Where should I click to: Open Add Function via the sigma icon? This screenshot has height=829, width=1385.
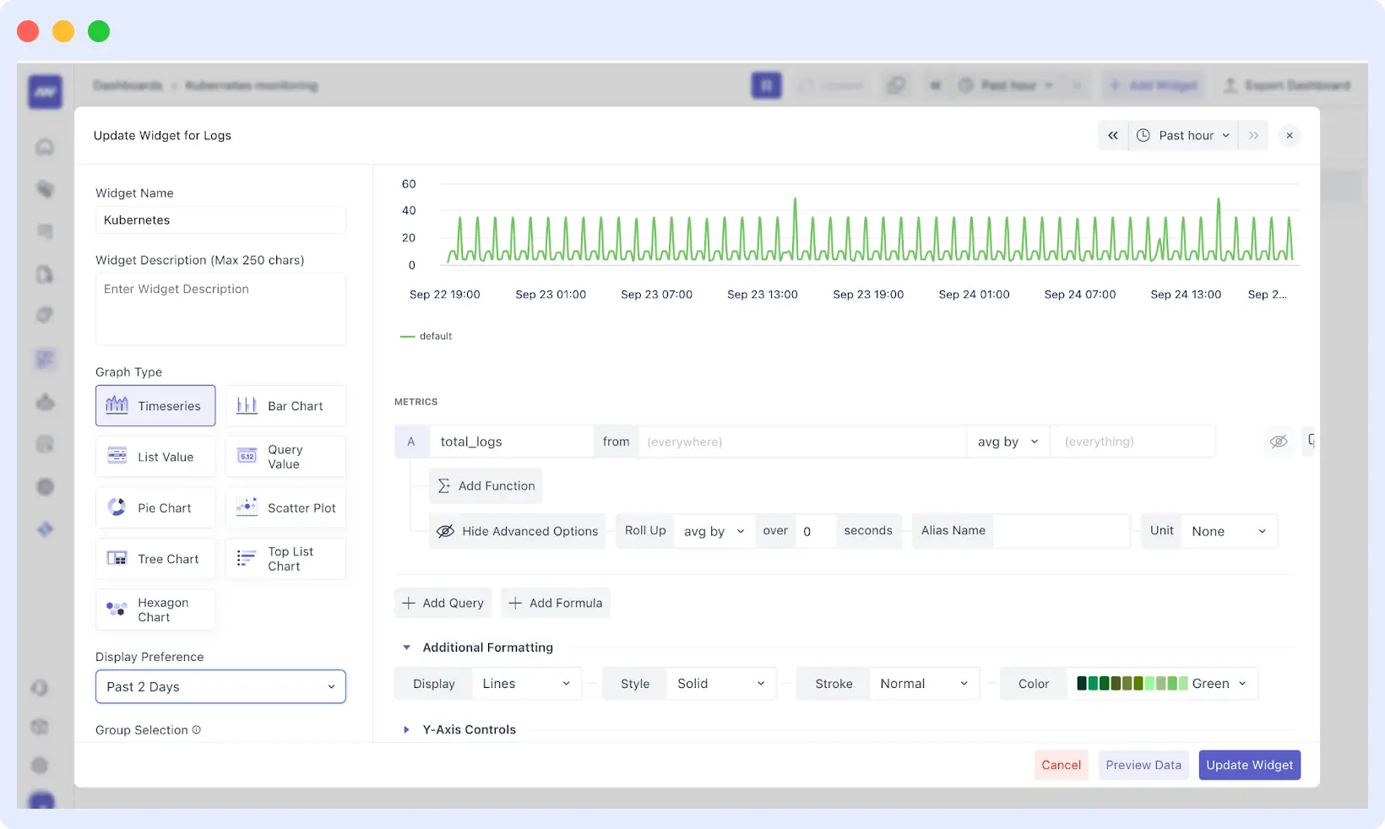(486, 485)
